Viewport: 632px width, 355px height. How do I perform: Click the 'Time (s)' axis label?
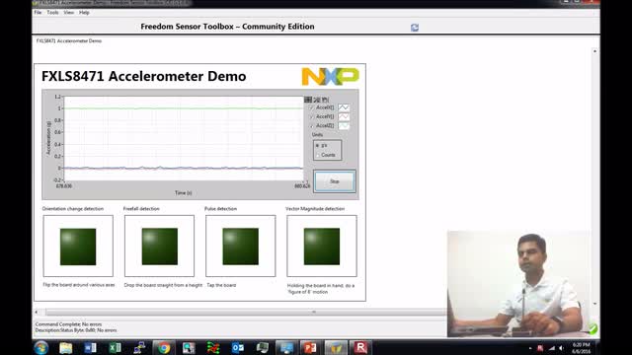184,193
